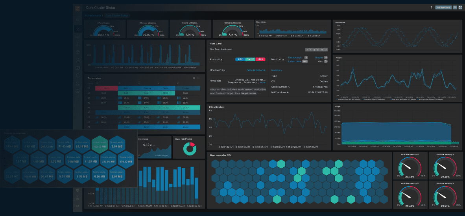Open the 'Latest data' link in Host Card
This screenshot has height=216, width=465.
coord(294,61)
